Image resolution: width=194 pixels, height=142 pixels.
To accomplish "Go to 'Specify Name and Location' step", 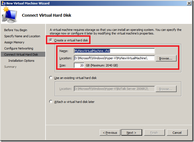I will click(x=22, y=36).
